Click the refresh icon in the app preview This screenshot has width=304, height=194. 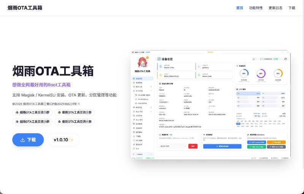286,59
